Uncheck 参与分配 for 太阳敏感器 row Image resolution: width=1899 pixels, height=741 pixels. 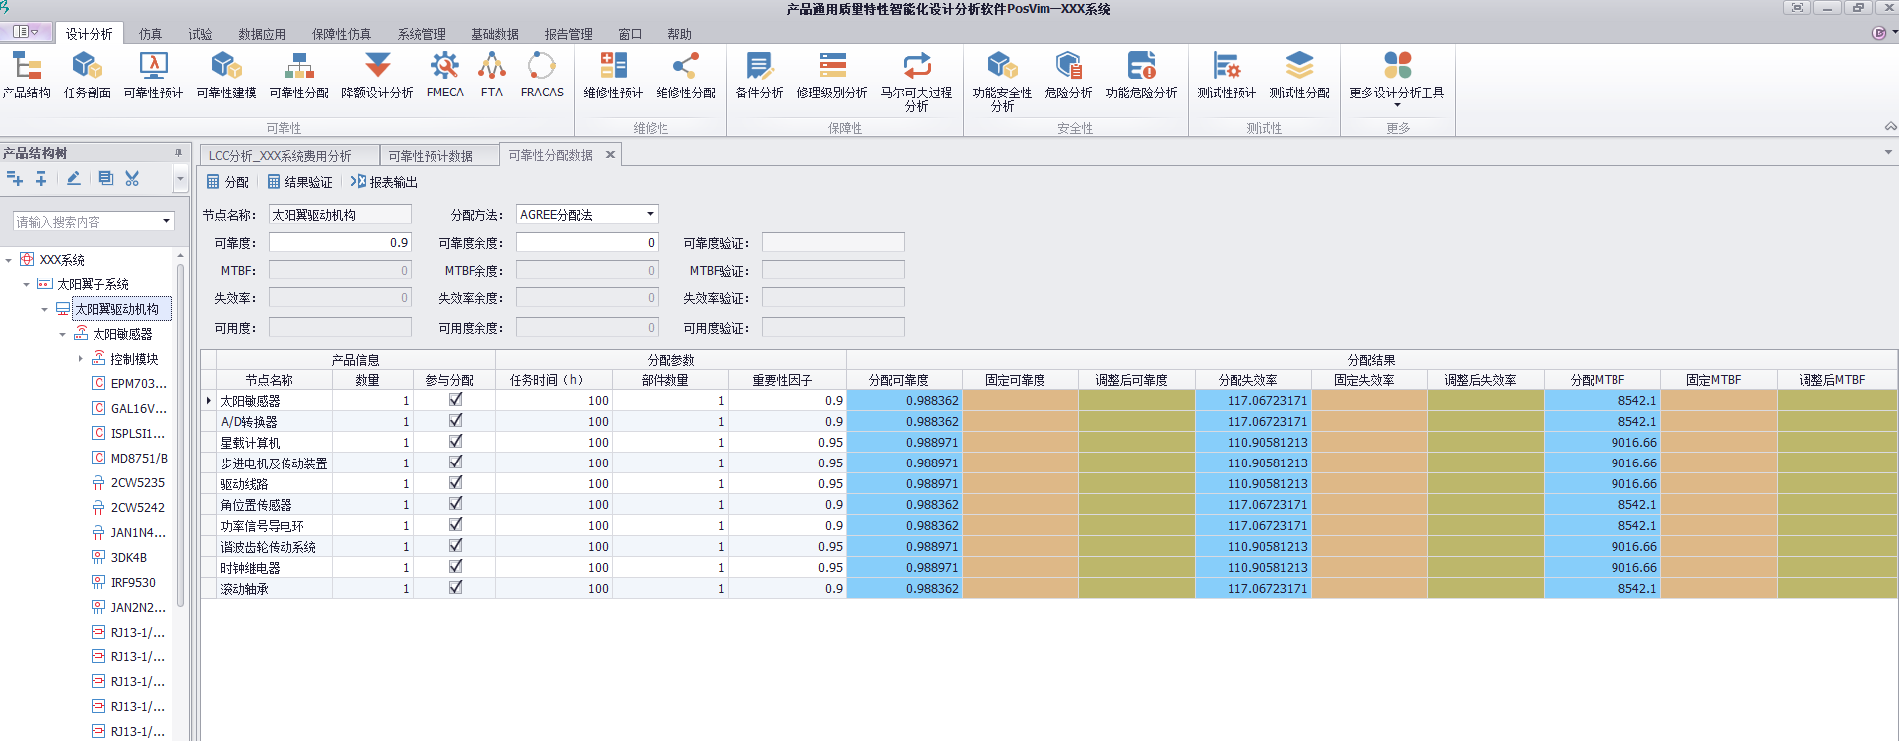click(x=455, y=400)
